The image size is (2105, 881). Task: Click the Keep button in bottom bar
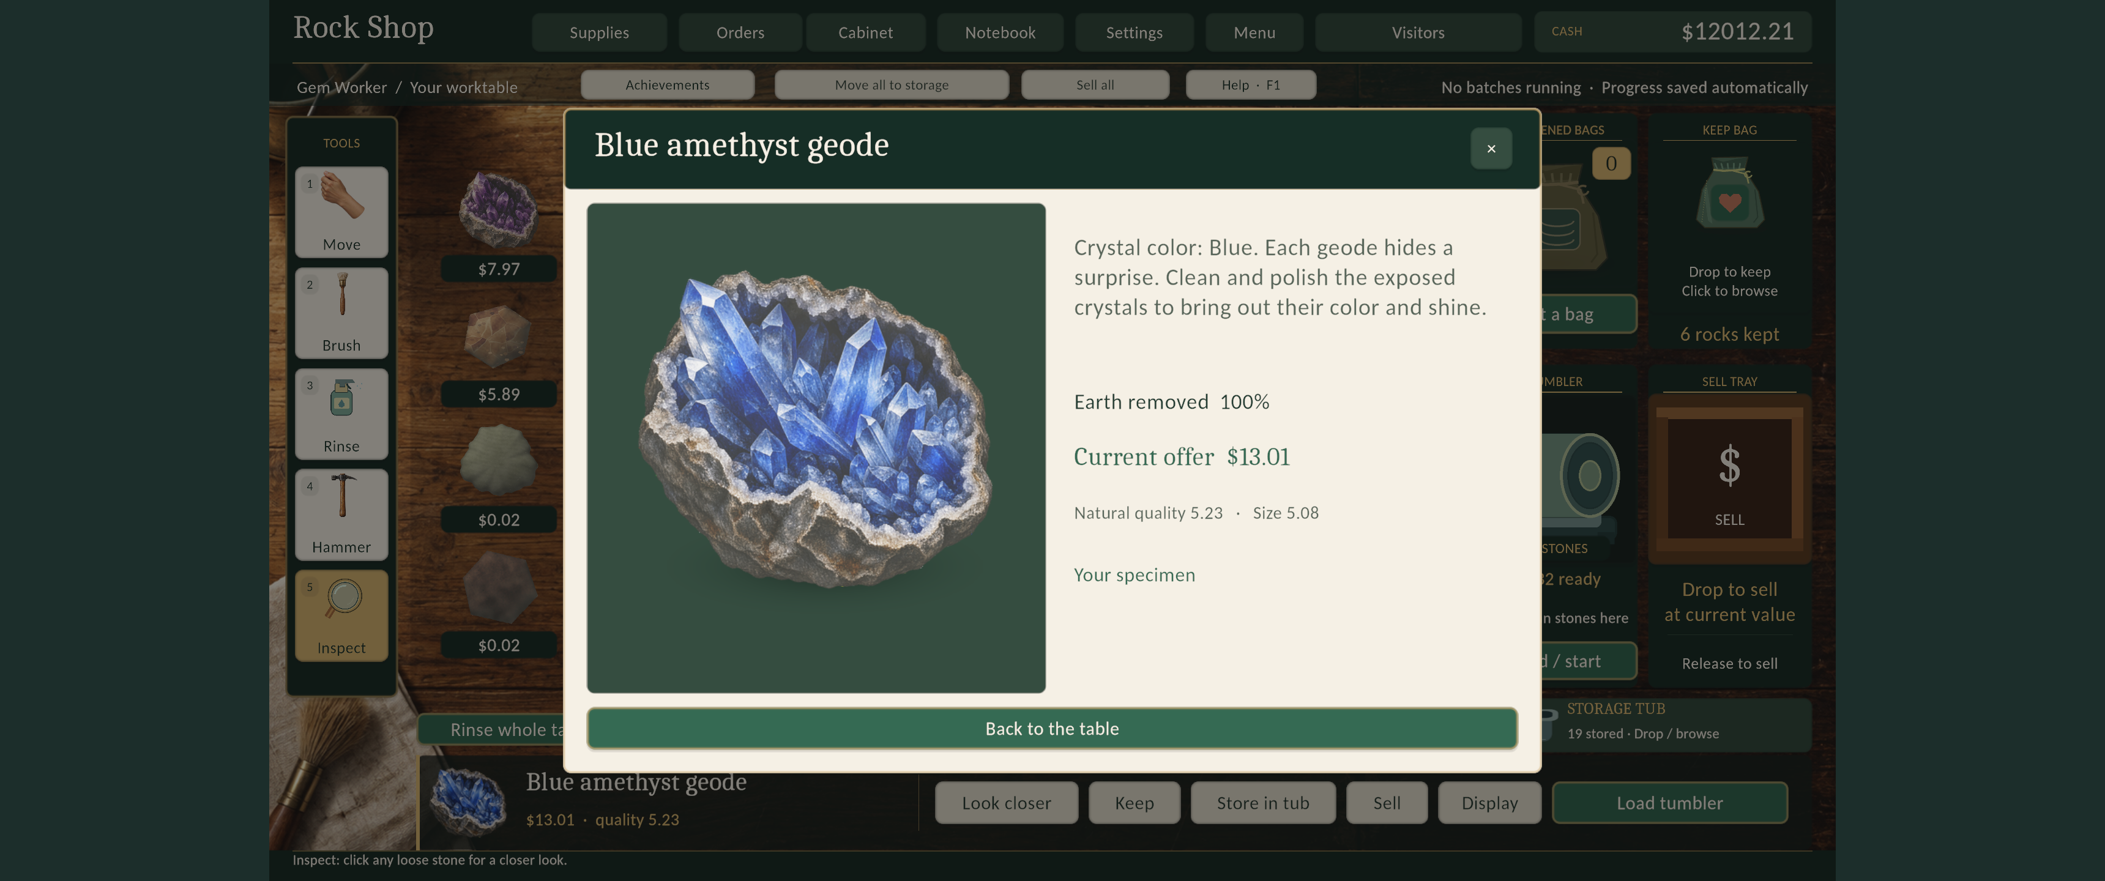1134,803
